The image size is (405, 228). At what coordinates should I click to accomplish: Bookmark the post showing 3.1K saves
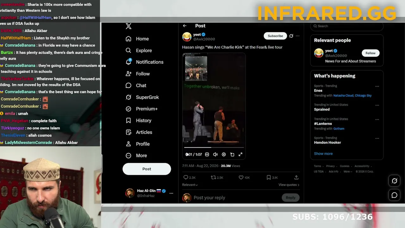[x=268, y=178]
